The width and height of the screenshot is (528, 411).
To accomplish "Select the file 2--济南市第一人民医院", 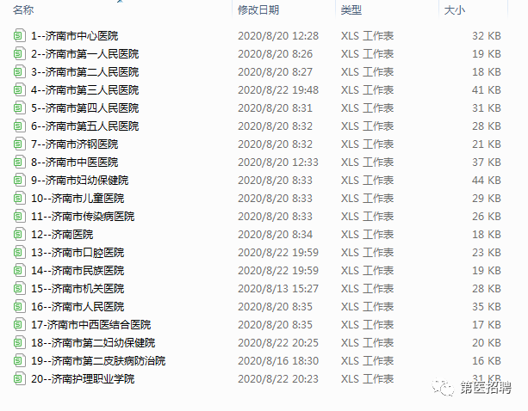I will pyautogui.click(x=85, y=54).
